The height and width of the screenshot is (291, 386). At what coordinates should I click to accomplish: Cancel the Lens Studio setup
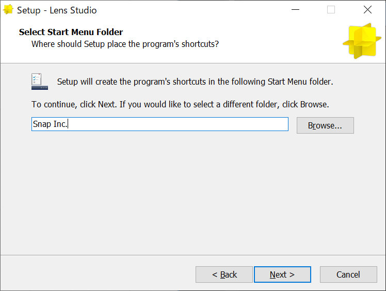click(x=348, y=274)
